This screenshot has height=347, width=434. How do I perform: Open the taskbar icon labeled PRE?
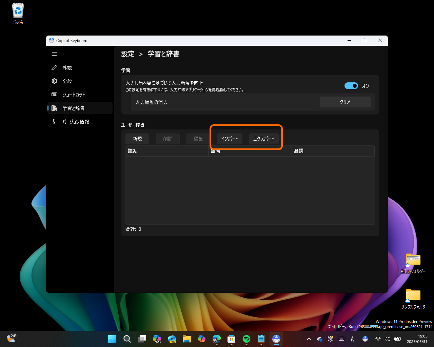pos(172,339)
